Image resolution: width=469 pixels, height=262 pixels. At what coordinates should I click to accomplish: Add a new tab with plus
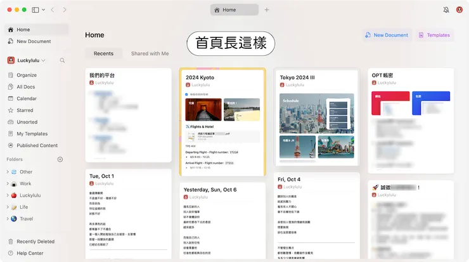[266, 10]
